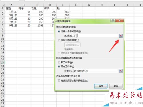Click cell with date 3月1日
This screenshot has height=107, width=143.
11,15
